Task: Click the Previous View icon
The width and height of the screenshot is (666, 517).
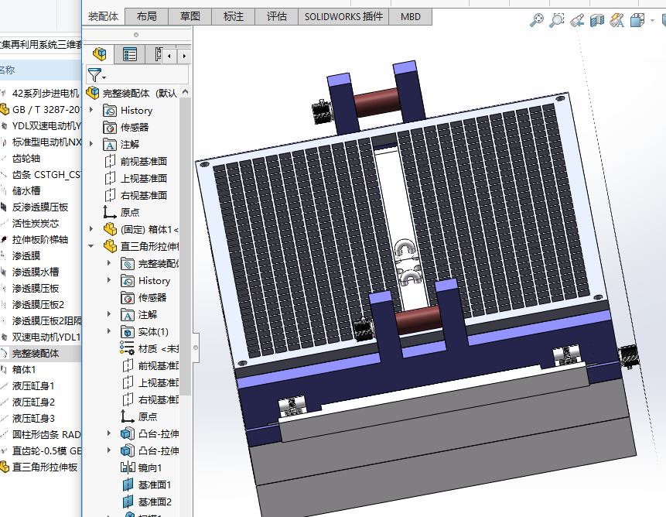Action: point(576,21)
